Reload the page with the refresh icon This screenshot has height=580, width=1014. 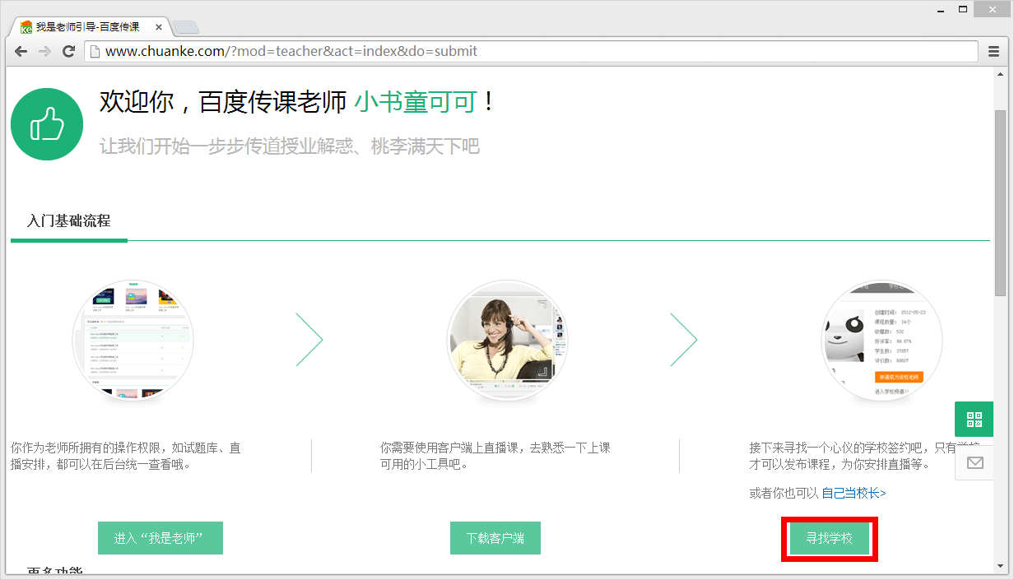coord(68,51)
